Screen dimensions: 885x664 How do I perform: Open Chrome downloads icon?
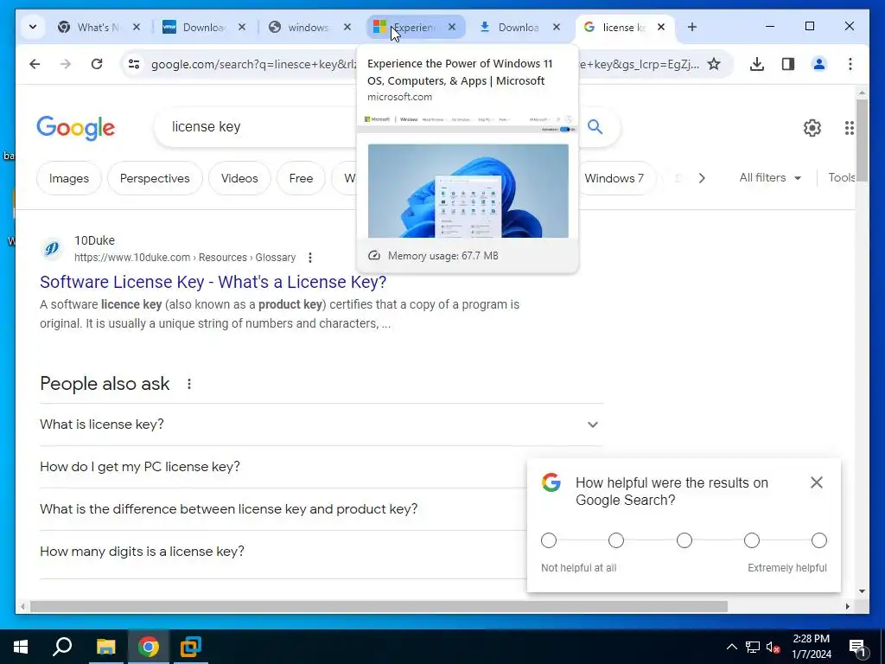point(757,64)
